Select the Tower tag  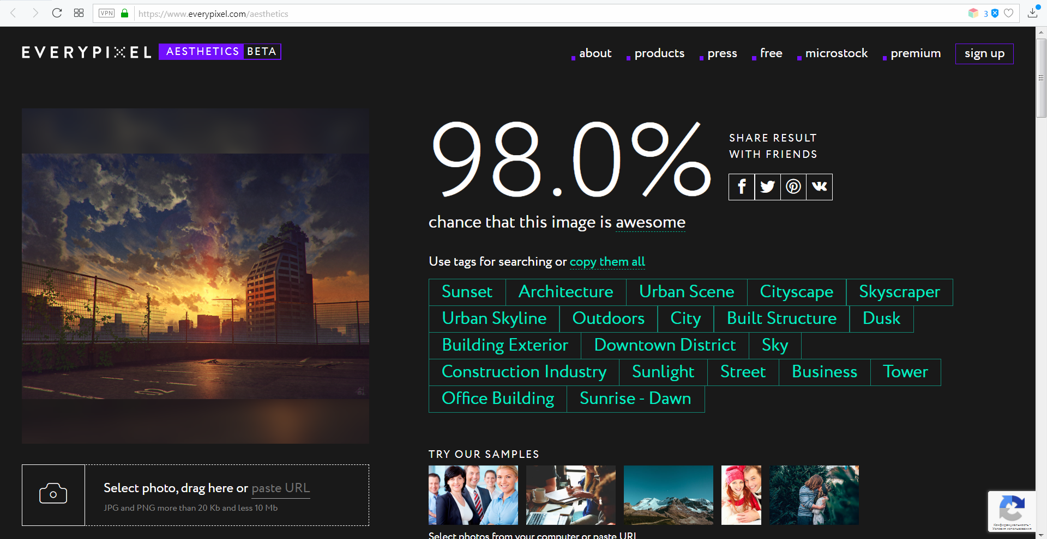click(x=906, y=372)
